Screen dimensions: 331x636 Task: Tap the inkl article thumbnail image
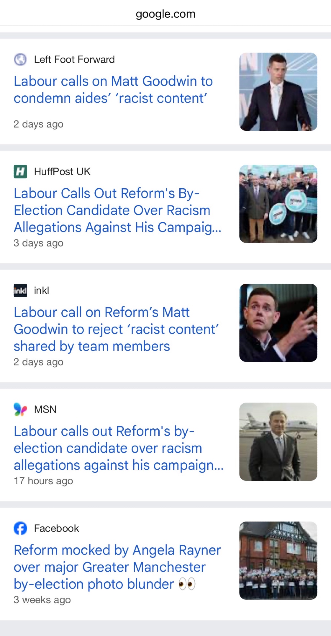(x=278, y=323)
